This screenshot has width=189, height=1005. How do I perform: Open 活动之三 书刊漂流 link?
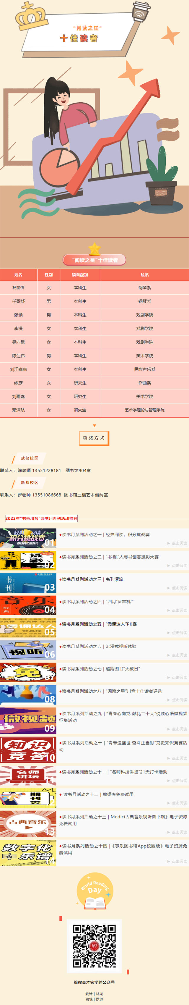tap(93, 579)
